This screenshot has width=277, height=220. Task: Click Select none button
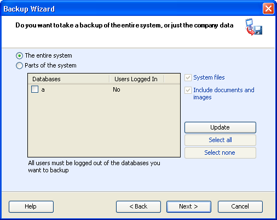tap(220, 153)
